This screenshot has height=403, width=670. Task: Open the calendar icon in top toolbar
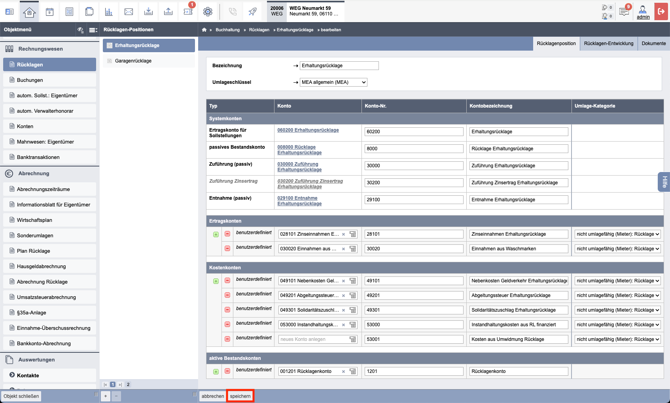[49, 12]
